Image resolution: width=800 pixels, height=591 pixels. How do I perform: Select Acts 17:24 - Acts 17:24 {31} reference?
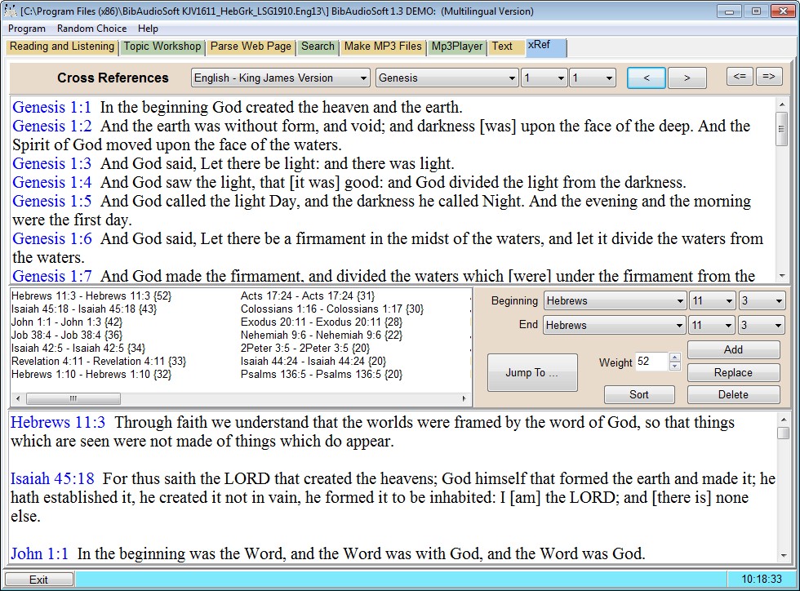(x=308, y=296)
